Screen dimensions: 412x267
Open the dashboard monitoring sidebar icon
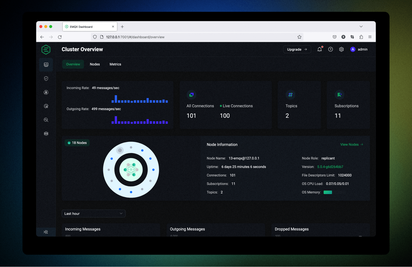[x=46, y=65]
